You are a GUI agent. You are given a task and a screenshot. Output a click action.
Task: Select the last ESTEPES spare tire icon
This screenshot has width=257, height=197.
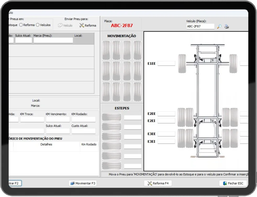pos(111,166)
